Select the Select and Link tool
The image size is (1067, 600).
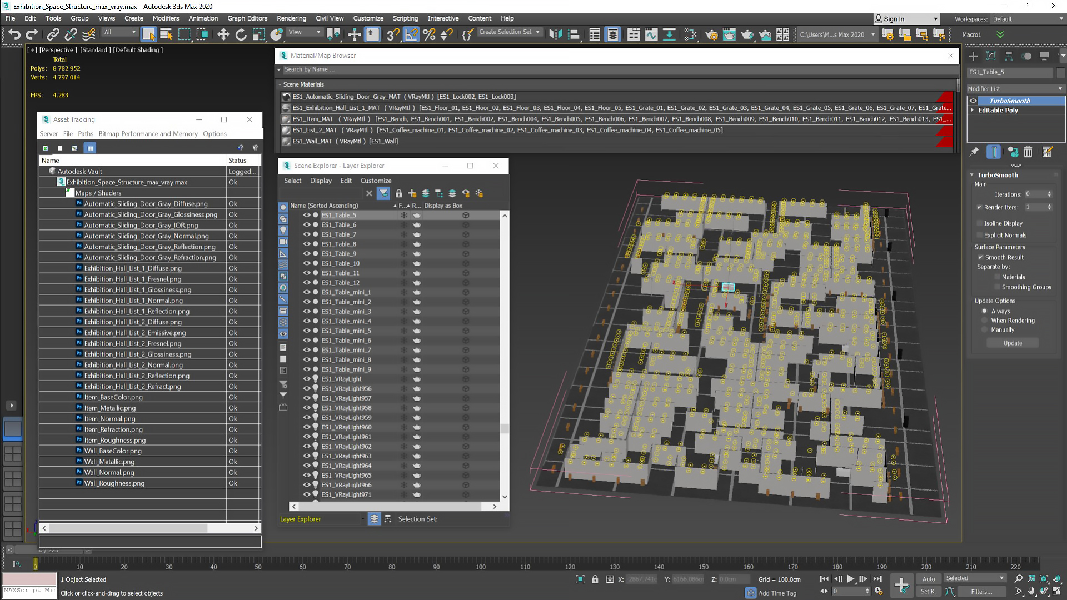[53, 34]
